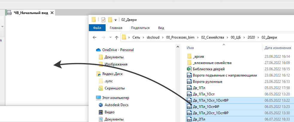
Task: Select Дв_1Пл_2Ост_1ОстФР family file
Action: point(210,113)
